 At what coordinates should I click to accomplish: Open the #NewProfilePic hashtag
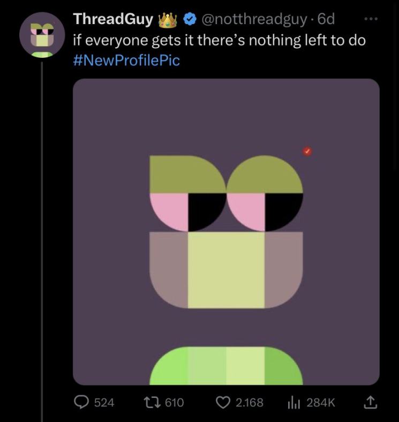126,60
